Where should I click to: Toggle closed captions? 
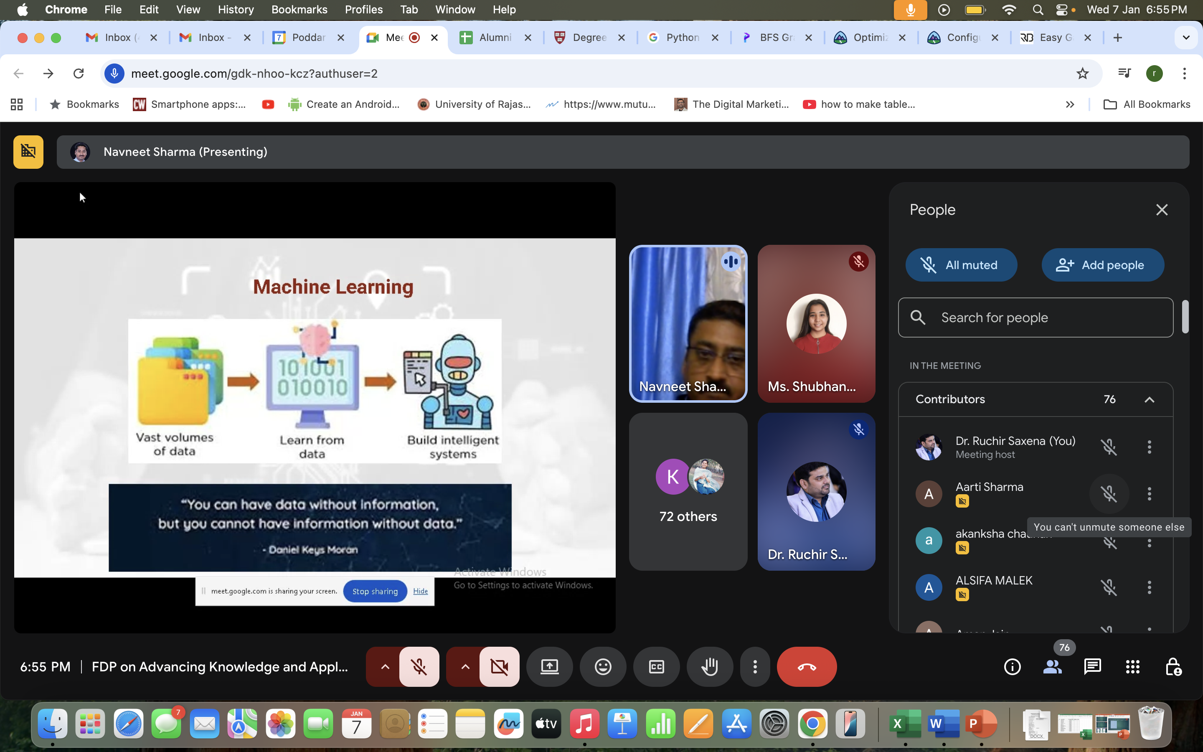pos(656,666)
